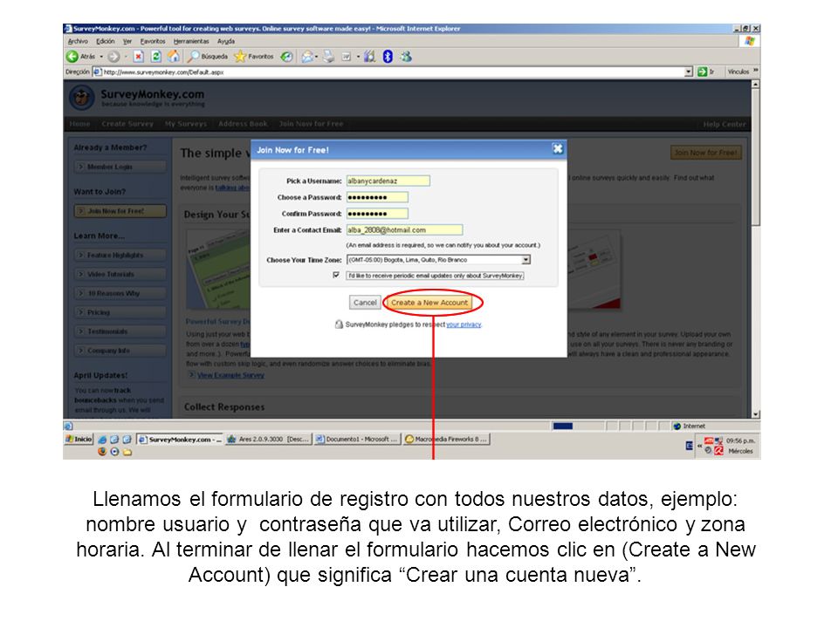838x628 pixels.
Task: Click the printer icon in toolbar
Action: [328, 56]
